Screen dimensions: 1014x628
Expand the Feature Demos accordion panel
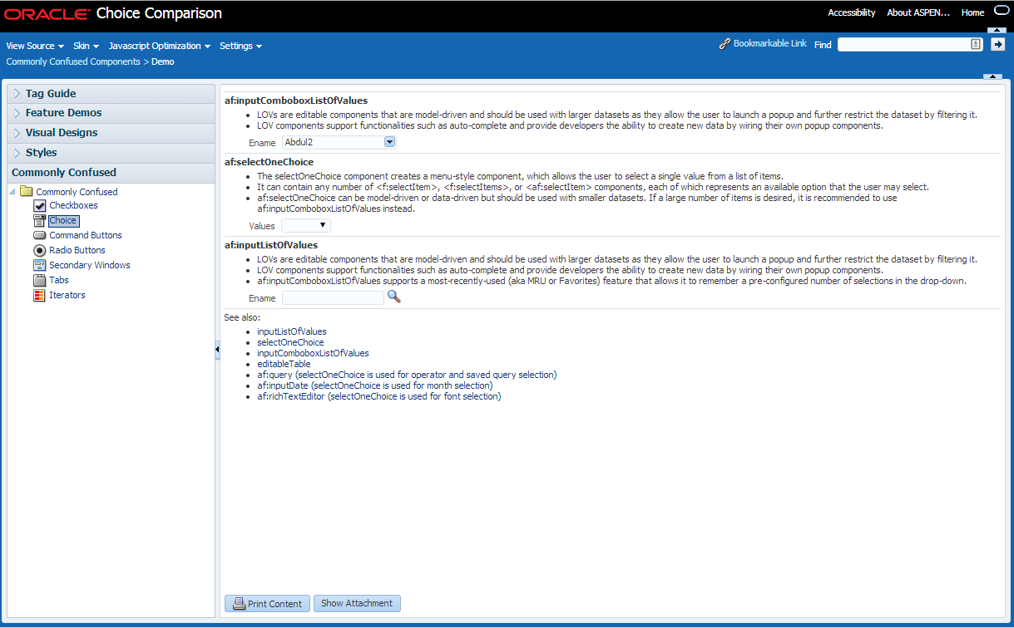(17, 113)
